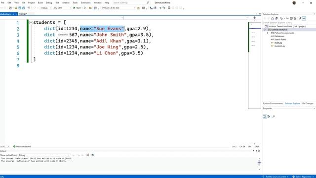The height and width of the screenshot is (178, 316).
Task: Toggle Preview Selected Items in Solution Explorer
Action: click(x=304, y=18)
